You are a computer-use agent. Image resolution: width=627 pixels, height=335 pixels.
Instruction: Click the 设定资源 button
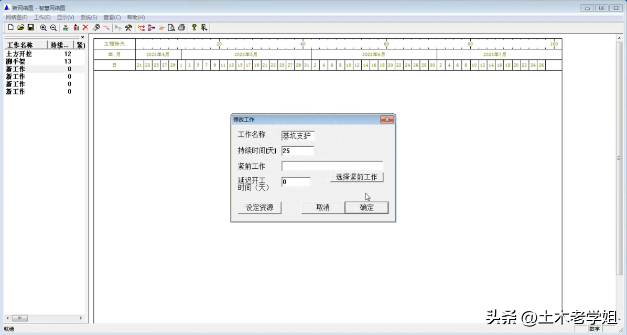coord(260,208)
